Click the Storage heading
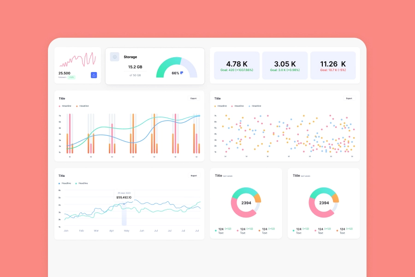The height and width of the screenshot is (277, 415). 130,57
